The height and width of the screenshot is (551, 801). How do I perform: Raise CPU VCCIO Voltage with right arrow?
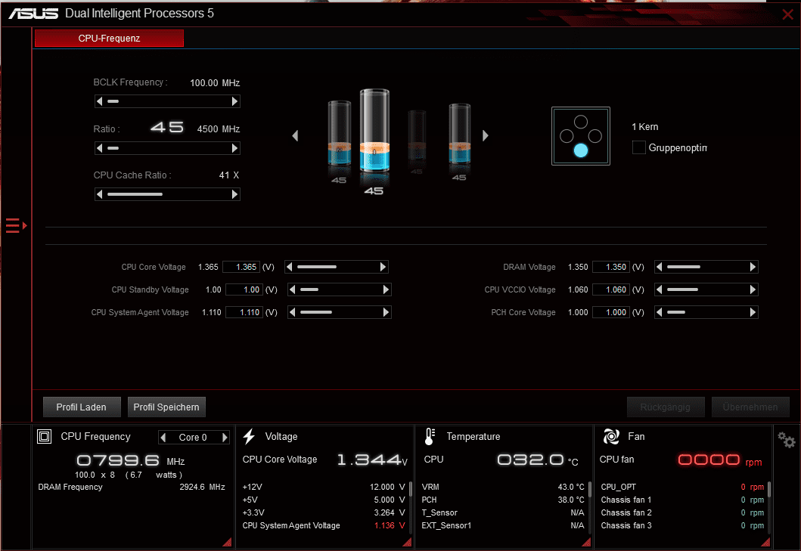[753, 289]
